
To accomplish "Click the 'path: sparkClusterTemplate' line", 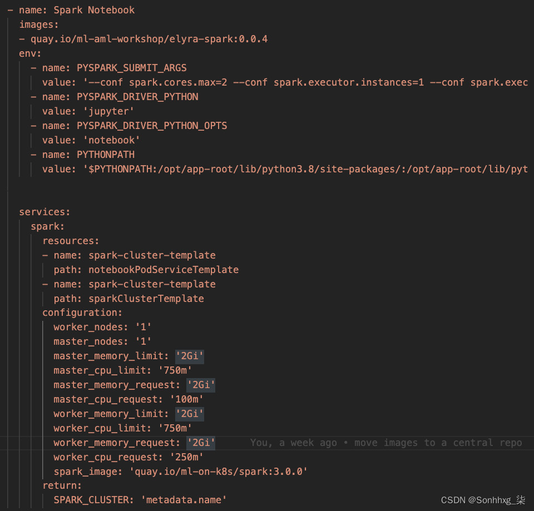I will pos(128,299).
